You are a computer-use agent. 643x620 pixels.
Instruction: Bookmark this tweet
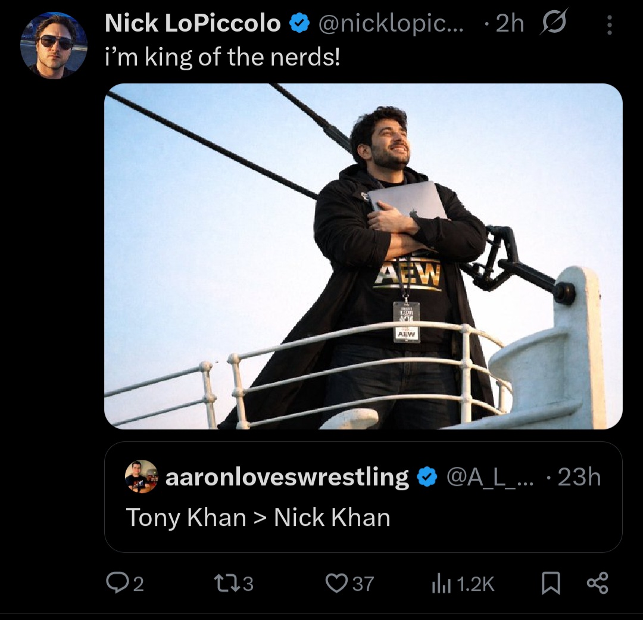(x=551, y=584)
